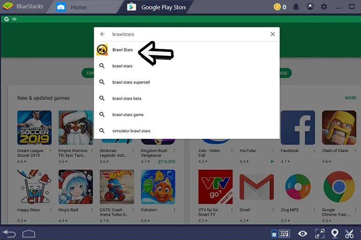Screen dimensions: 361x240
Task: Click Stickman Legends title
Action: tap(113, 153)
